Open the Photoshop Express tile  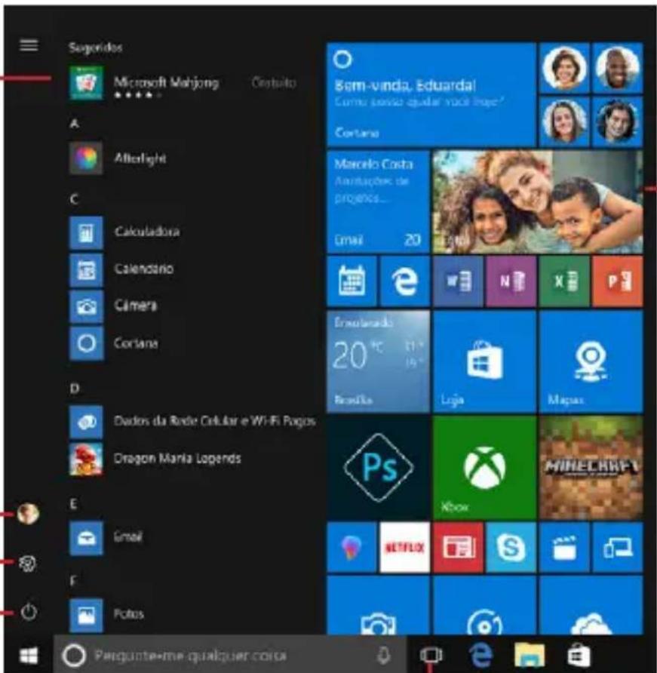(x=378, y=466)
